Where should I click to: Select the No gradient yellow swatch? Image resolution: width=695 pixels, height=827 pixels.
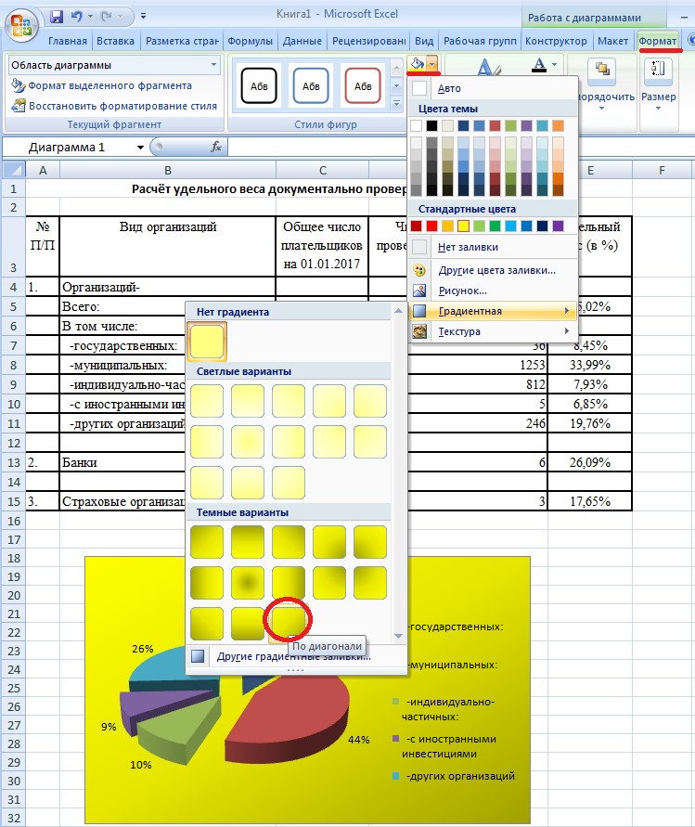tap(207, 342)
